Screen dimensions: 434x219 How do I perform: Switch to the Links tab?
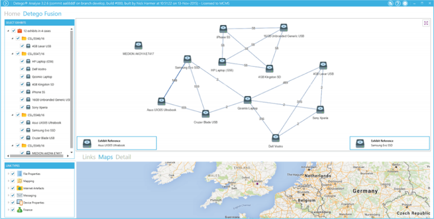click(x=89, y=157)
